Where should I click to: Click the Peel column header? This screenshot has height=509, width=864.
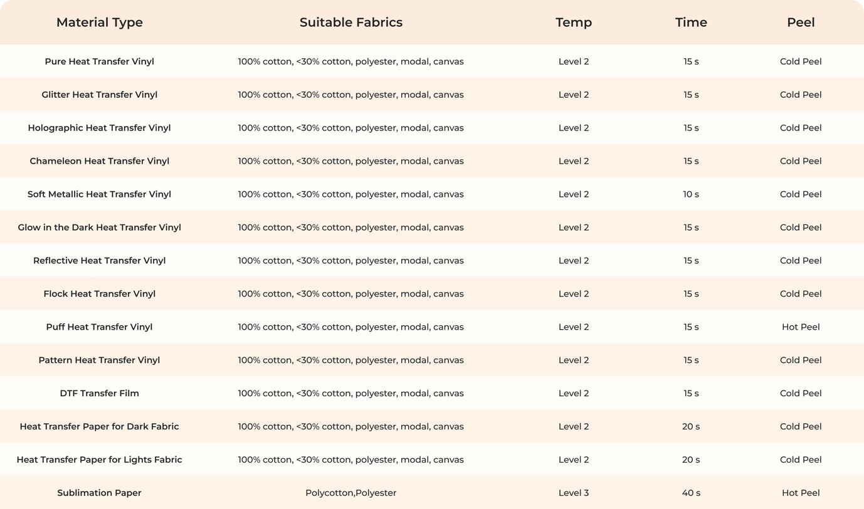[x=801, y=23]
